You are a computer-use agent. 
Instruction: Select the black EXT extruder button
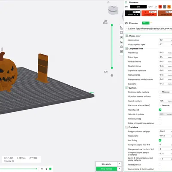click(x=138, y=7)
